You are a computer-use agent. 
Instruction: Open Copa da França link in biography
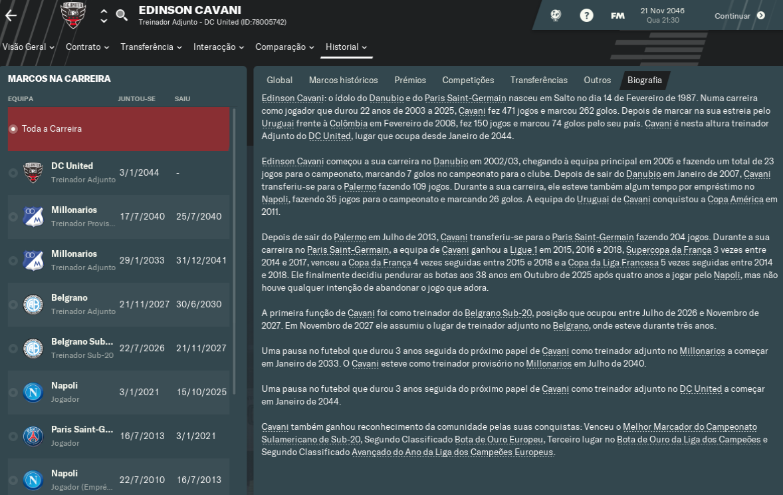380,263
